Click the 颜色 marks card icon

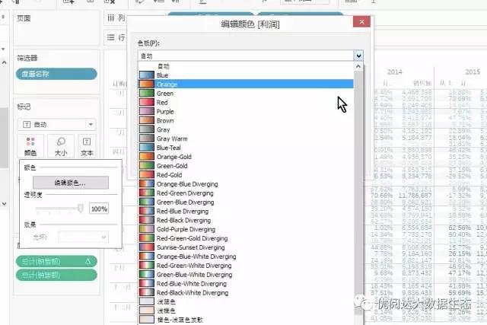point(30,145)
